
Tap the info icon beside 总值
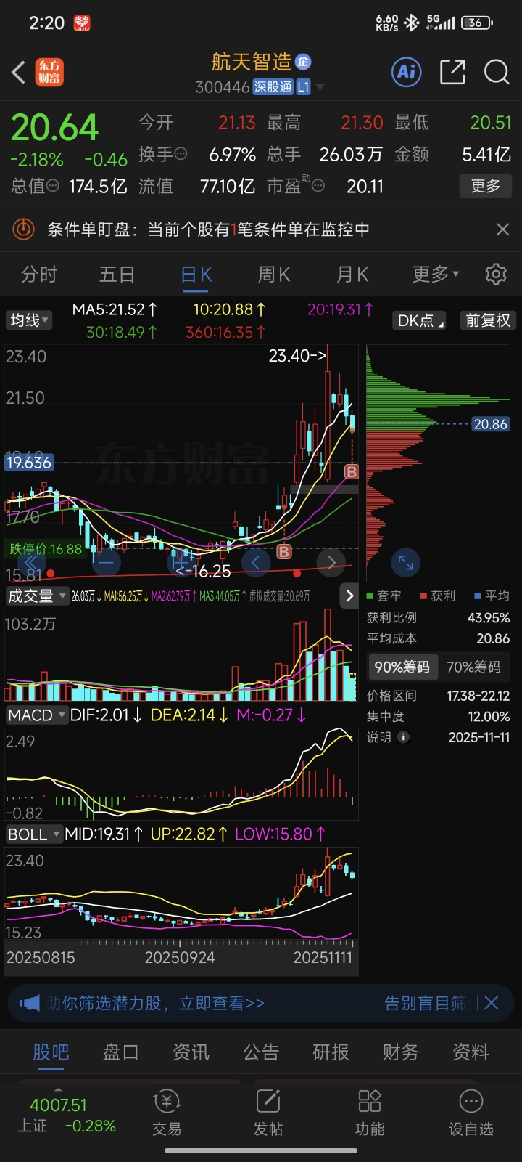tap(53, 186)
